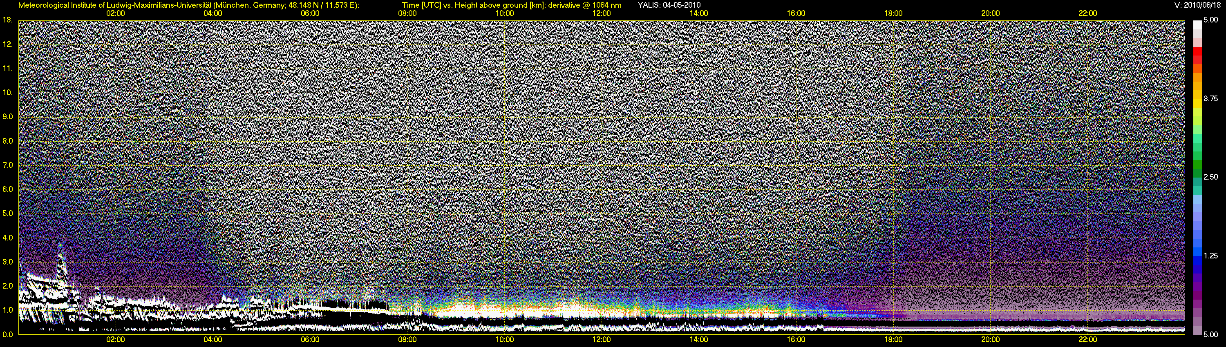The height and width of the screenshot is (347, 1226).
Task: Click the 0.0 height axis label
Action: coord(8,334)
